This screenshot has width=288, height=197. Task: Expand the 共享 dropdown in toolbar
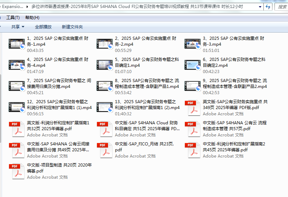click(18, 27)
